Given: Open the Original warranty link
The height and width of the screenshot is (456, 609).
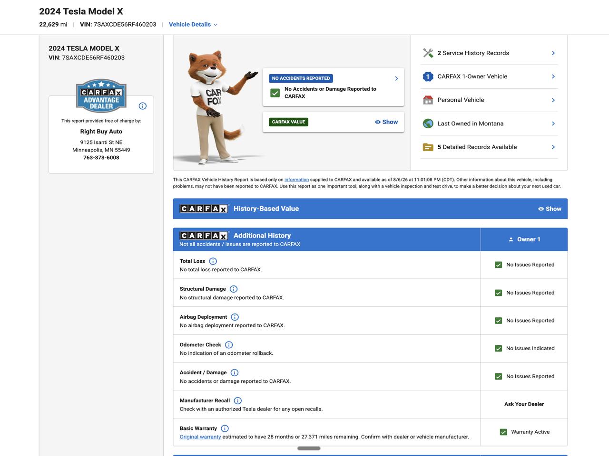Looking at the screenshot, I should pos(200,437).
